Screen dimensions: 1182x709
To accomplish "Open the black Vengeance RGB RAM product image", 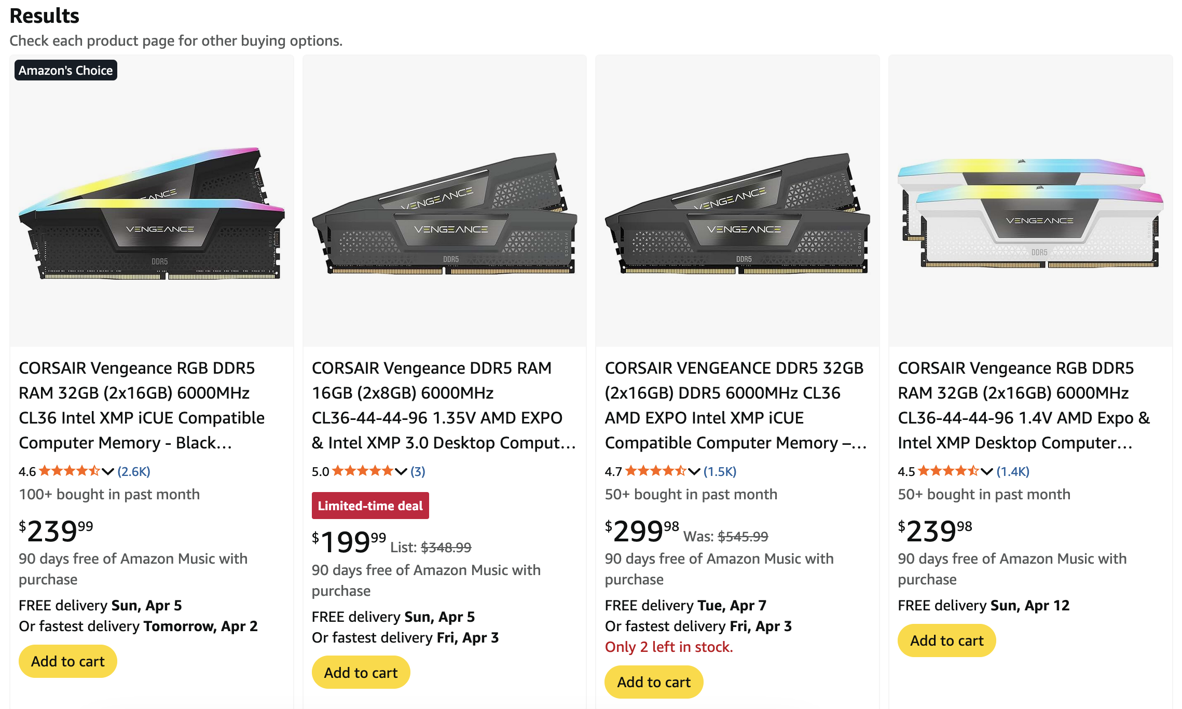I will click(152, 214).
